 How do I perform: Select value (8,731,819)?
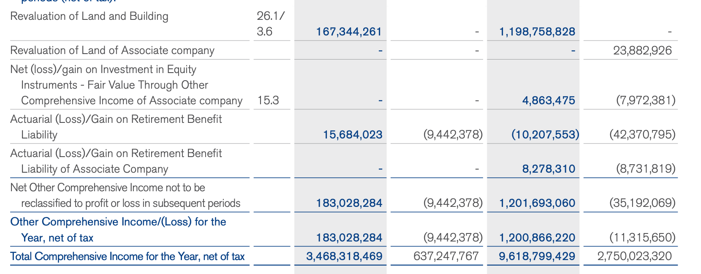pos(646,169)
